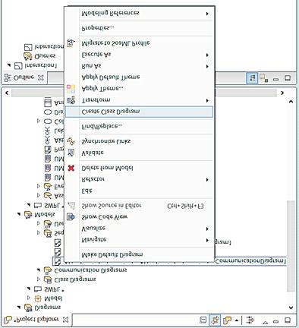This screenshot has height=328, width=299.
Task: Choose Create Class Diagram from context menu
Action: pyautogui.click(x=139, y=112)
